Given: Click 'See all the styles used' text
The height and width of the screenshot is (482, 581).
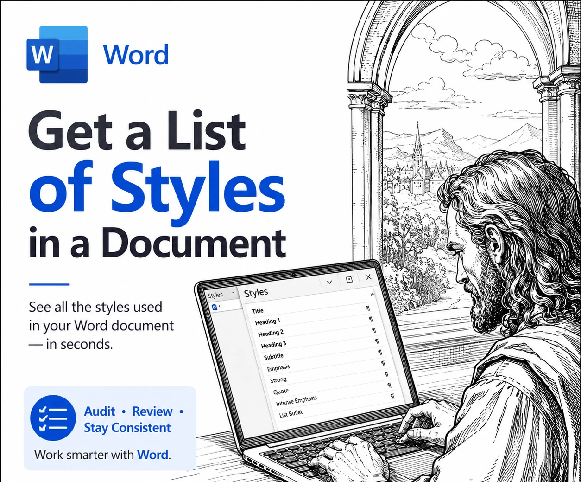Looking at the screenshot, I should point(95,307).
